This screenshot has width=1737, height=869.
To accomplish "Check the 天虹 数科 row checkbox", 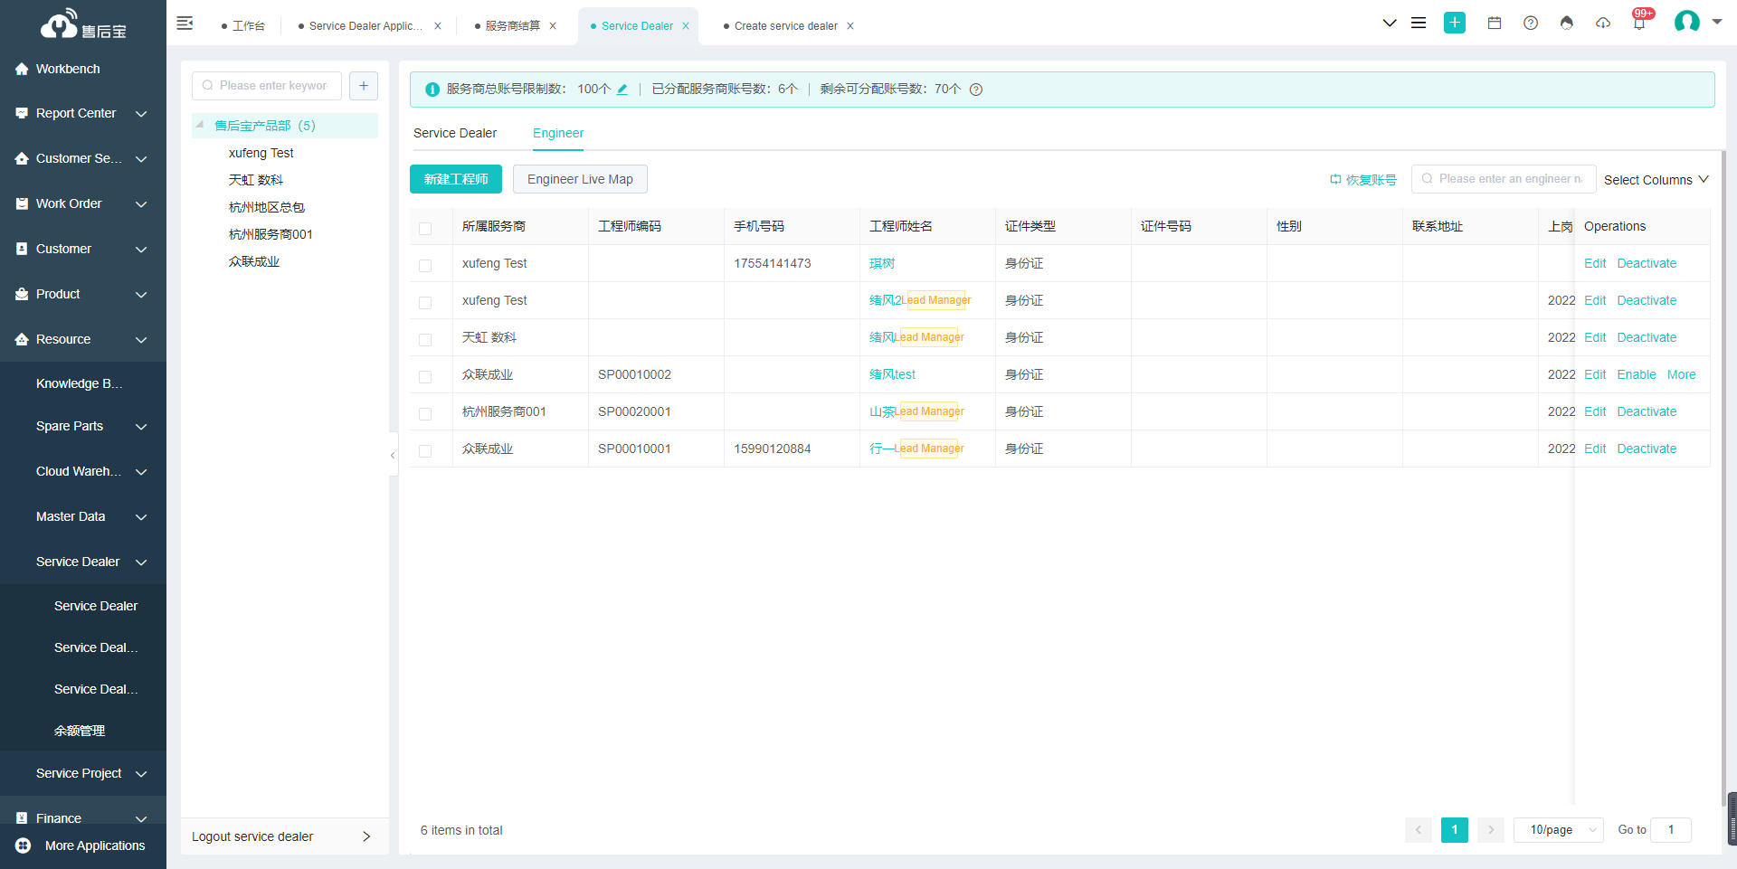I will pyautogui.click(x=425, y=340).
